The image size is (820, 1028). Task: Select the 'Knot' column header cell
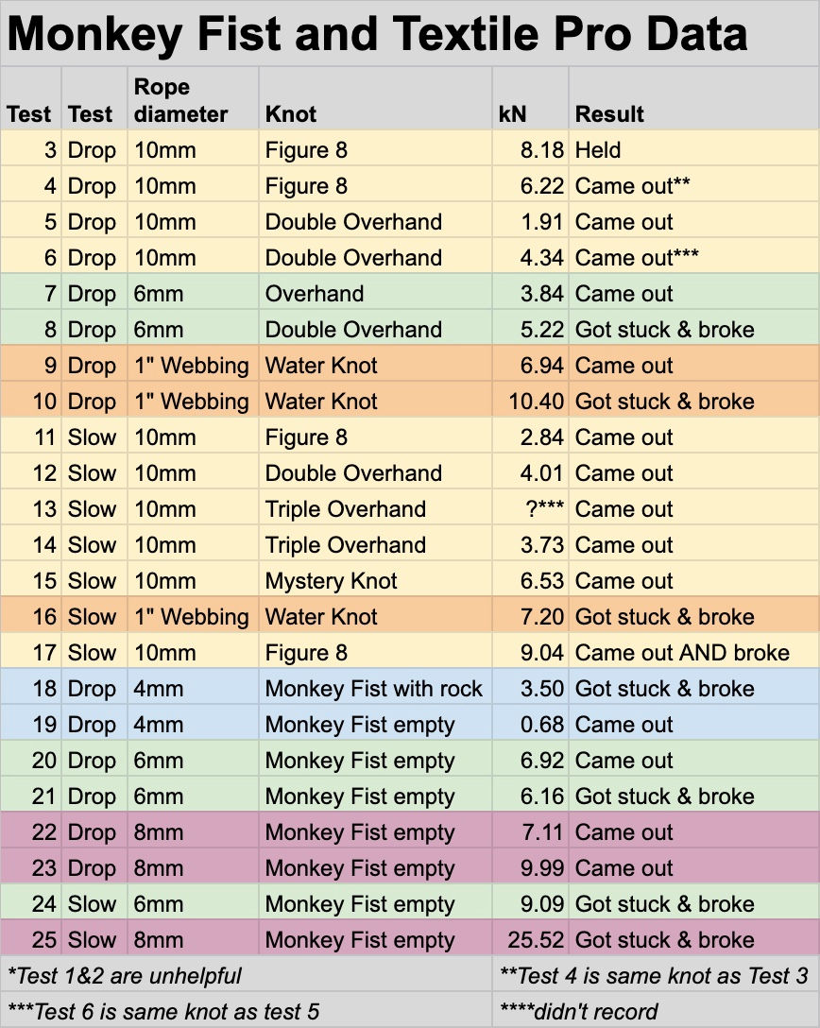click(x=375, y=98)
